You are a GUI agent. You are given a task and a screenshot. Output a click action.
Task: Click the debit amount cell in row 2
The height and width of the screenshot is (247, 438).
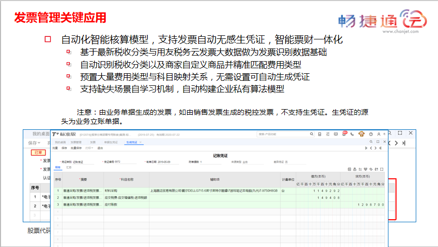(318, 197)
